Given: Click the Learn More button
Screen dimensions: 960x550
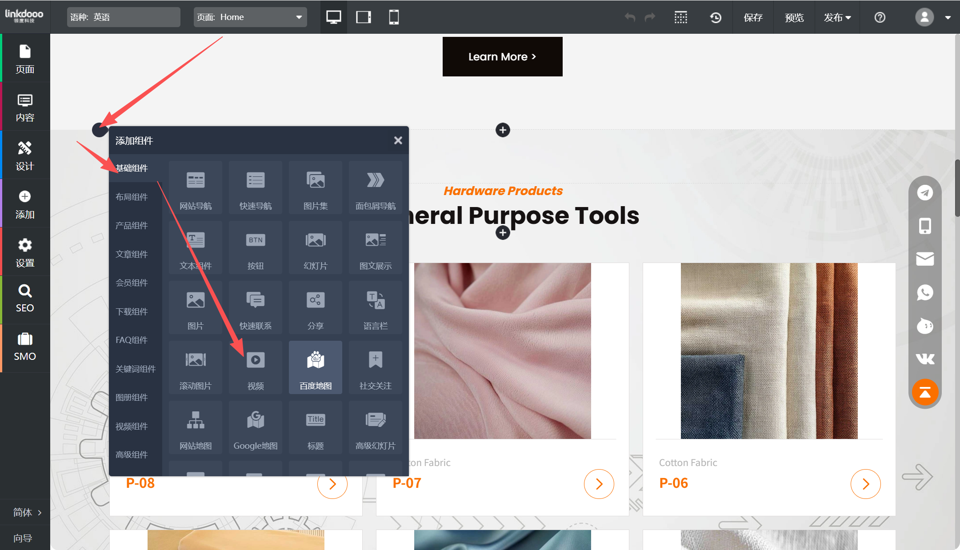Looking at the screenshot, I should [502, 57].
